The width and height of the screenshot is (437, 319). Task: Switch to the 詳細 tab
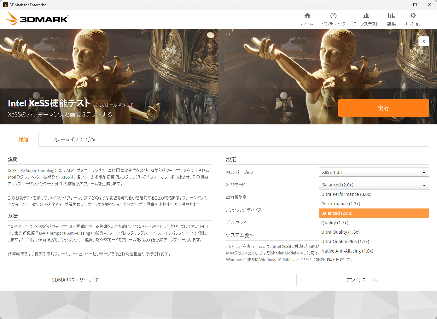click(x=23, y=139)
